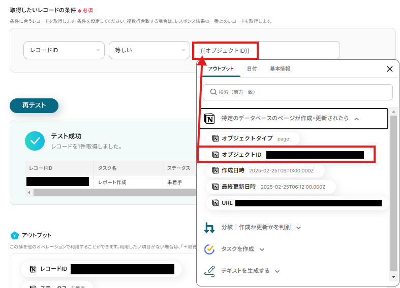
Task: Select the オブジェクトID output item
Action: 241,155
